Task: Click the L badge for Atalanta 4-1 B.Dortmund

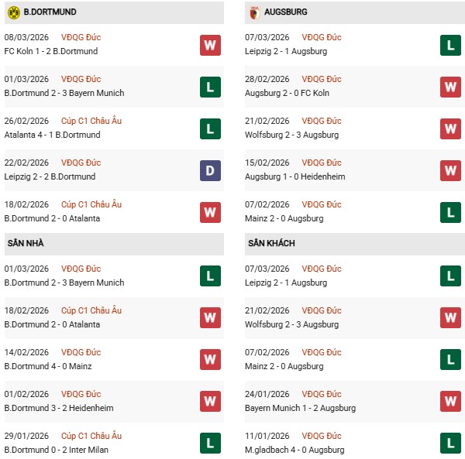Action: pos(209,128)
